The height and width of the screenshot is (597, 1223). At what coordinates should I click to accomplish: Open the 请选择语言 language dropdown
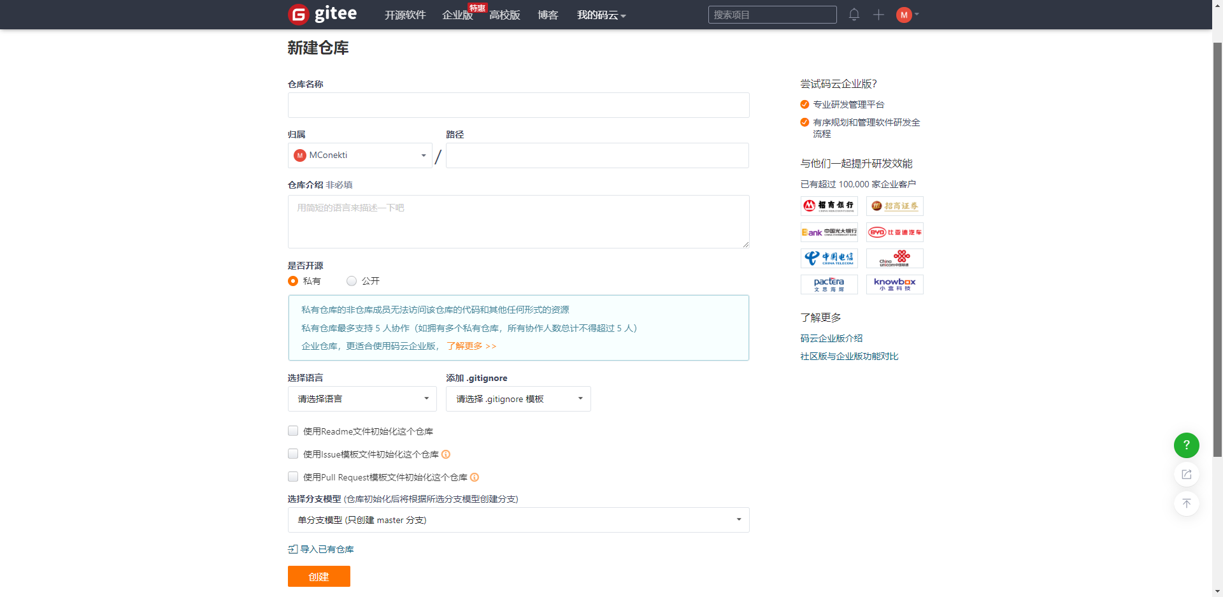(x=362, y=399)
